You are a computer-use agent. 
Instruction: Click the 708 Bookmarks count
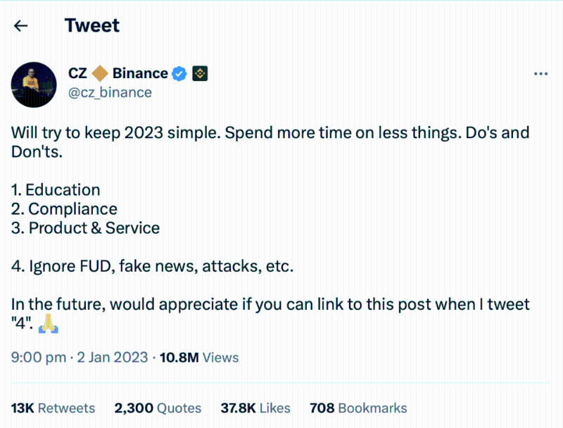click(358, 408)
